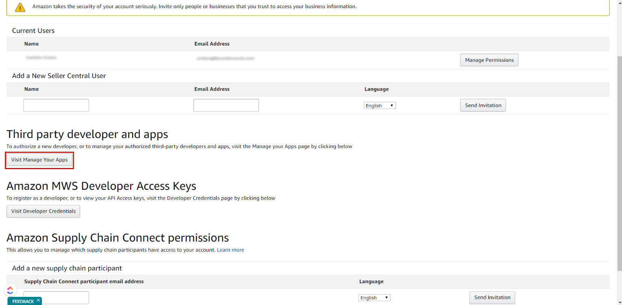This screenshot has height=305, width=622.
Task: Click the Manage Permissions button
Action: pos(489,60)
